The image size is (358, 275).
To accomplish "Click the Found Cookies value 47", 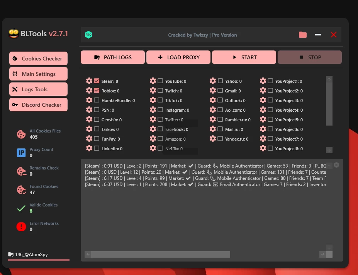I will click(32, 192).
